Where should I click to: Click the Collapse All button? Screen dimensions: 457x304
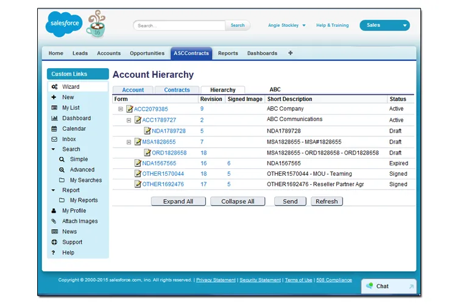[x=238, y=201]
